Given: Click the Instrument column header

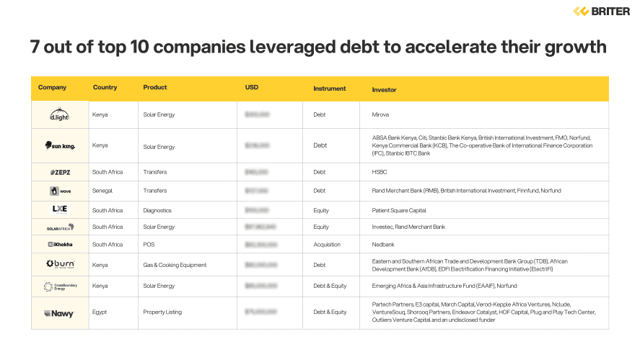Looking at the screenshot, I should pyautogui.click(x=329, y=89).
